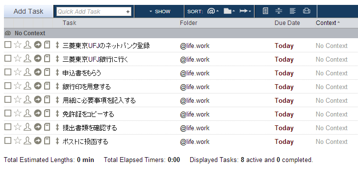The width and height of the screenshot is (358, 186).
Task: Click the Add Task button
Action: pos(28,11)
